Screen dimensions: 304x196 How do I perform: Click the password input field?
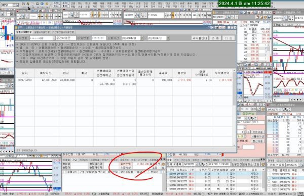tap(99, 38)
